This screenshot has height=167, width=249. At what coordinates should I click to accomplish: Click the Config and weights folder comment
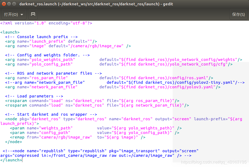pyautogui.click(x=47, y=55)
